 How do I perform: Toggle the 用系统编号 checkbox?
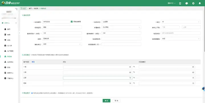coord(72,22)
